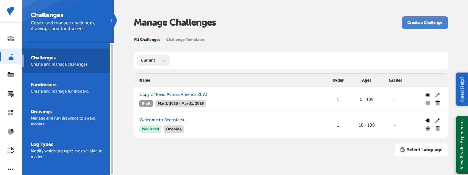Open the Current filter dropdown
Image resolution: width=468 pixels, height=175 pixels.
coord(153,61)
